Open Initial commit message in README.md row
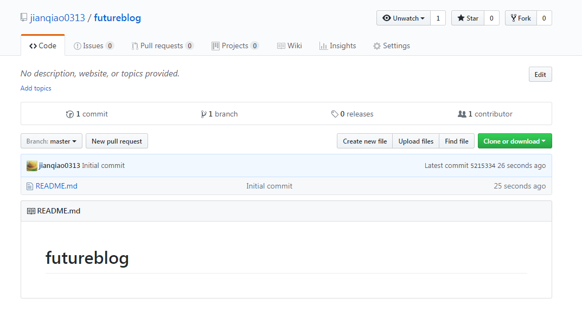Viewport: 582px width, 331px height. (x=270, y=186)
